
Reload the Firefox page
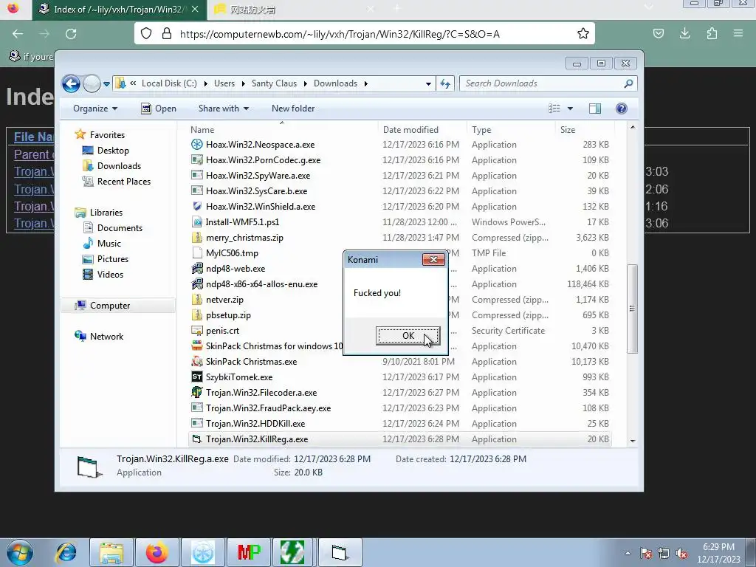coord(71,34)
